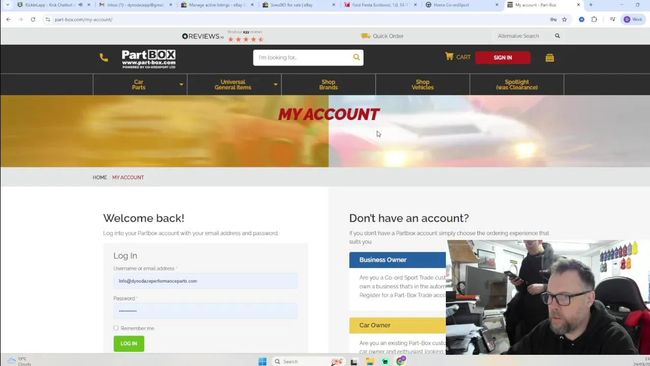Open the shopping cart icon
The width and height of the screenshot is (650, 366).
pos(449,56)
